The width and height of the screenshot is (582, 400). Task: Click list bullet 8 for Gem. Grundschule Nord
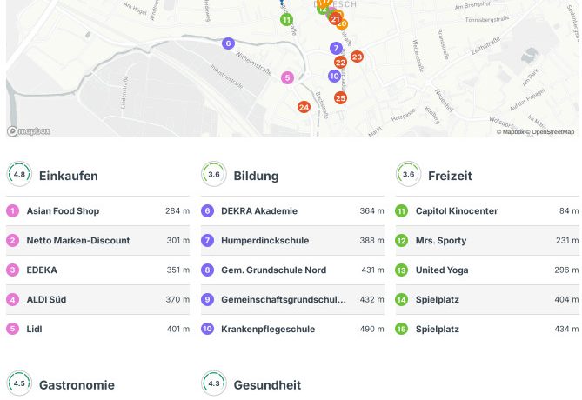(x=208, y=270)
